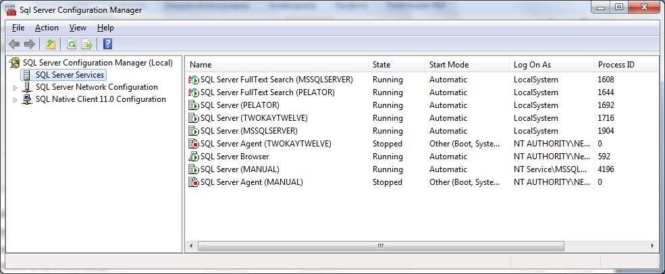Viewport: 665px width, 274px height.
Task: Select SQL Server Network Configuration tree label
Action: [97, 87]
